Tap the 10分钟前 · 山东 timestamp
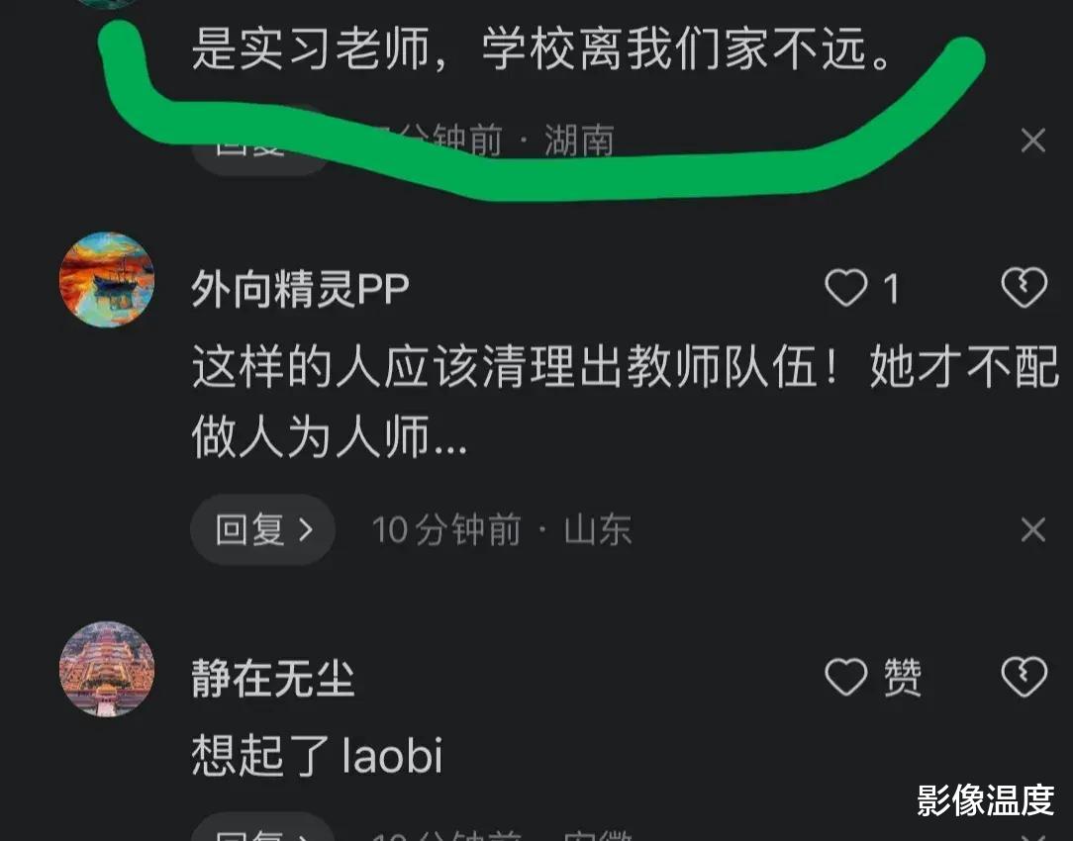Screen dimensions: 1073x841 tap(502, 530)
